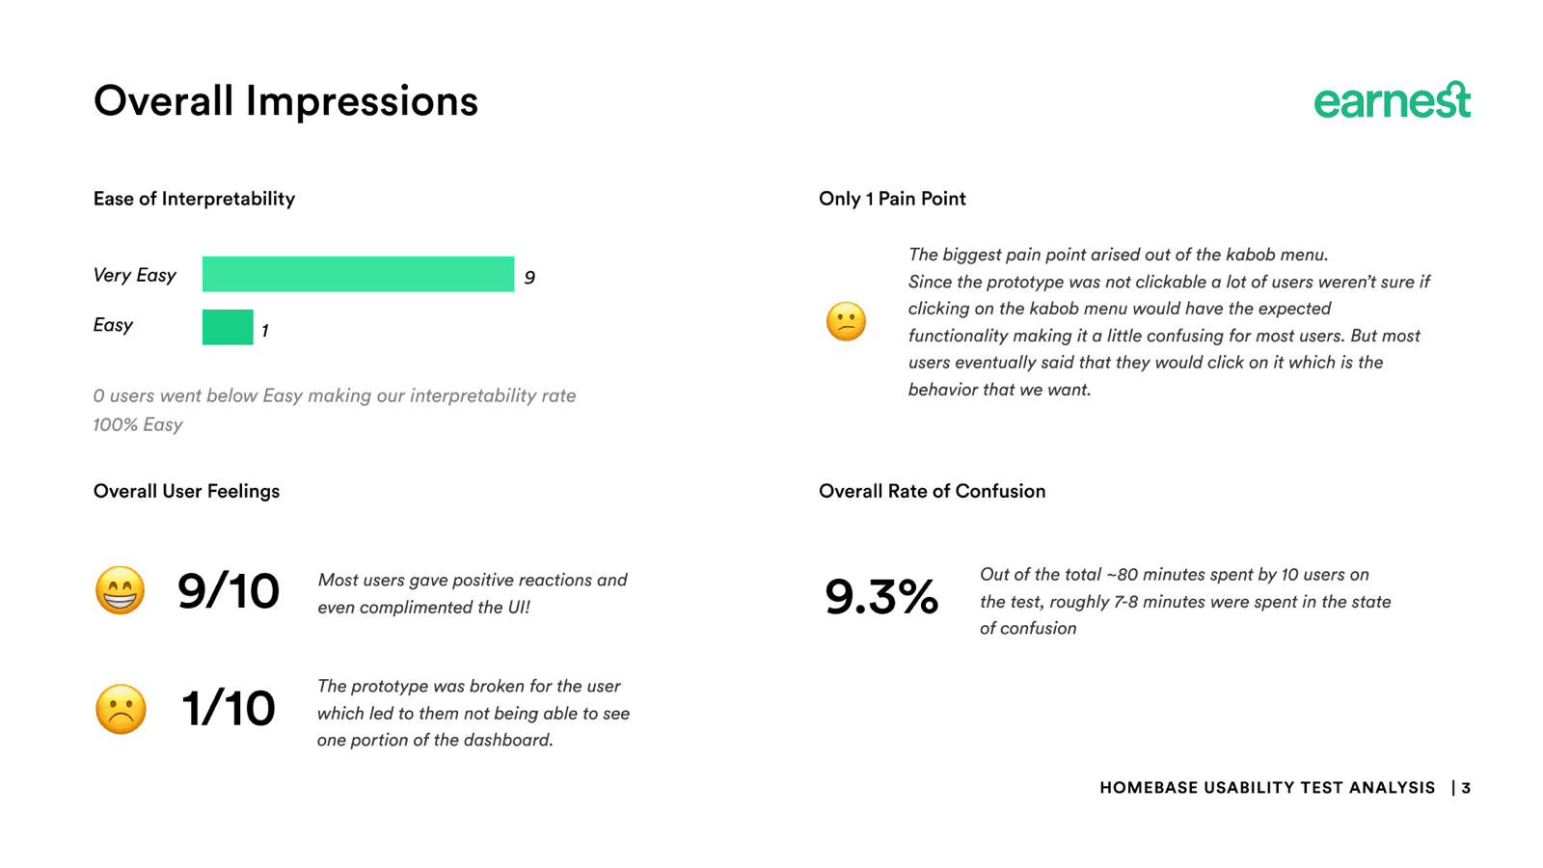The image size is (1543, 868).
Task: Click the Overall User Feelings heading
Action: (186, 491)
